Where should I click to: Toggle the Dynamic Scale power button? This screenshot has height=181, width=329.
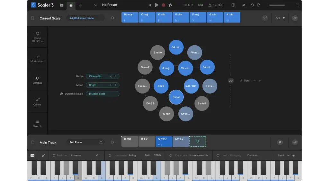tap(61, 94)
